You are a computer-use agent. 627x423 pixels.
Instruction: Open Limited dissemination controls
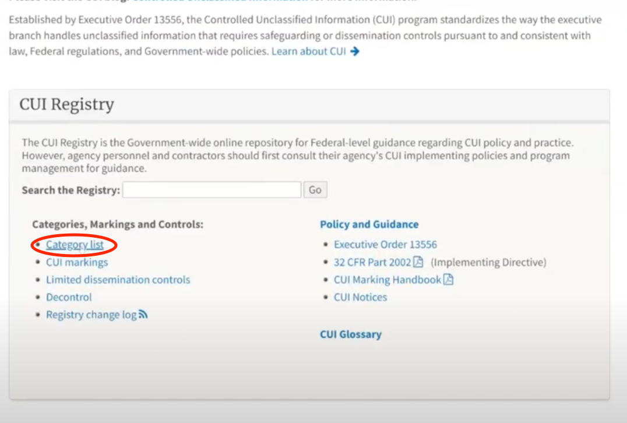pyautogui.click(x=118, y=279)
